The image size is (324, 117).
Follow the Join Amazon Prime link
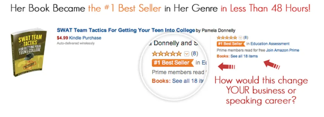tap(283, 50)
